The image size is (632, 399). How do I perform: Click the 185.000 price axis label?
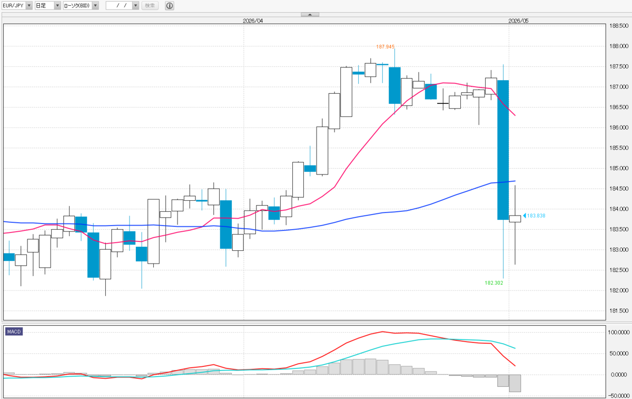[618, 169]
